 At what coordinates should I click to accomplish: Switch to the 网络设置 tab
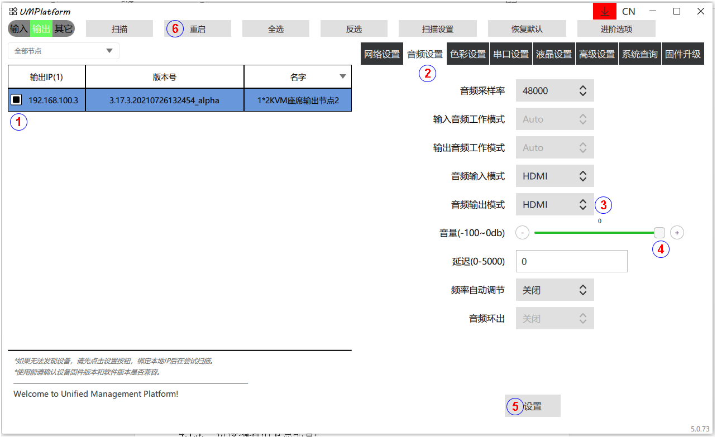tap(382, 54)
